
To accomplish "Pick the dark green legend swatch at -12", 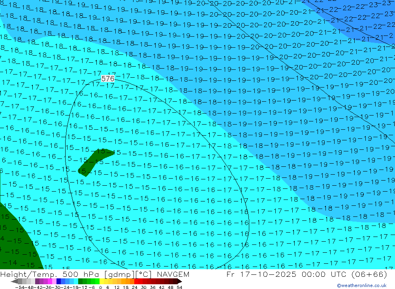I will tap(80, 281).
